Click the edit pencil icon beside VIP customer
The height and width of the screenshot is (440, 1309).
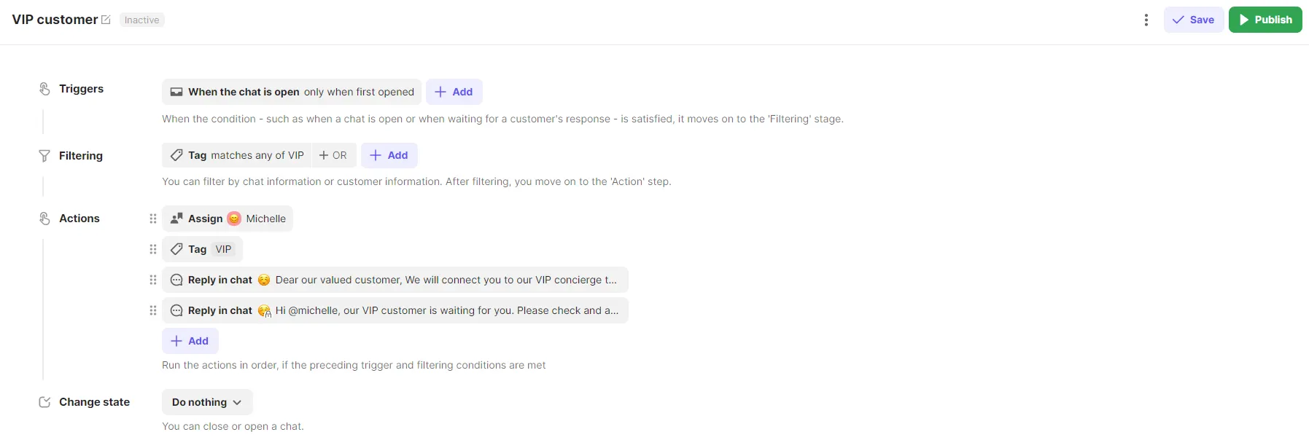point(106,20)
